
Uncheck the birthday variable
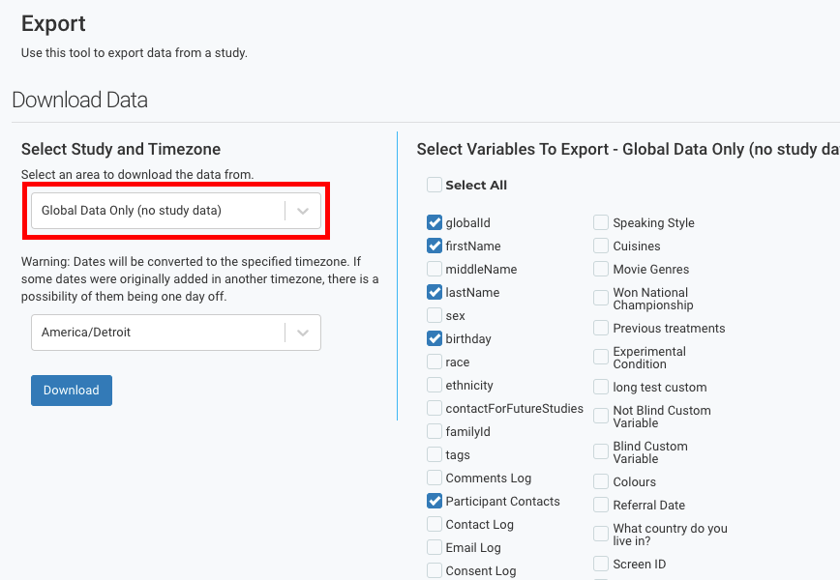[x=435, y=338]
